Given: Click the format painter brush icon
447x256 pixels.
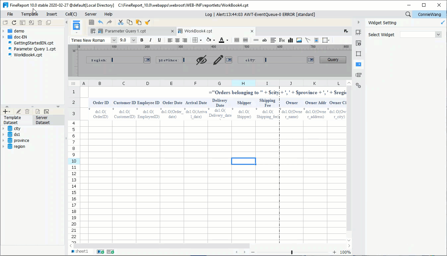Looking at the screenshot, I should click(x=148, y=22).
